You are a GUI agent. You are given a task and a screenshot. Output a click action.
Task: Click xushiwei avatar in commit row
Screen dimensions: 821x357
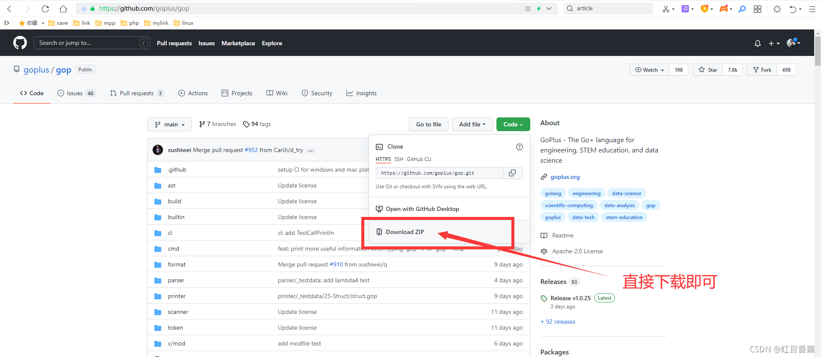pyautogui.click(x=158, y=150)
